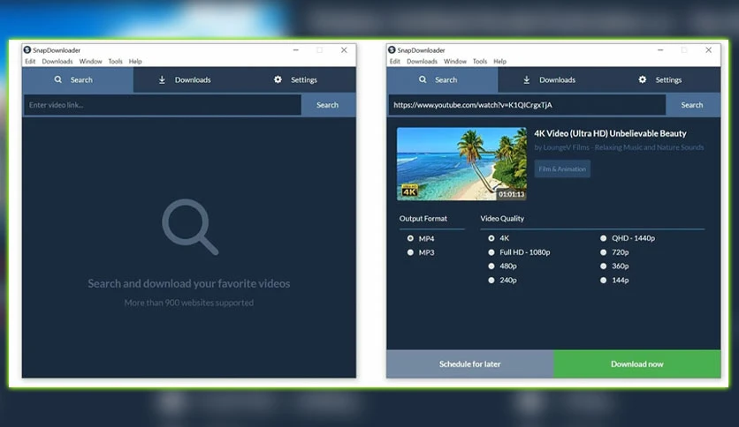Screen dimensions: 739x427
Task: Open the Help menu in the right window
Action: click(x=500, y=61)
